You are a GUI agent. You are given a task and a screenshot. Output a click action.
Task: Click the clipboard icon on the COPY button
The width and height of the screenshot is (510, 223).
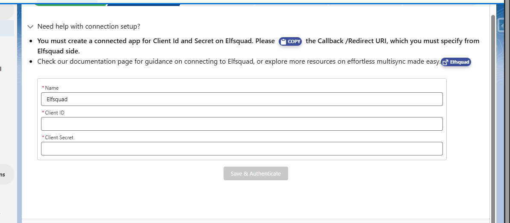pyautogui.click(x=283, y=41)
